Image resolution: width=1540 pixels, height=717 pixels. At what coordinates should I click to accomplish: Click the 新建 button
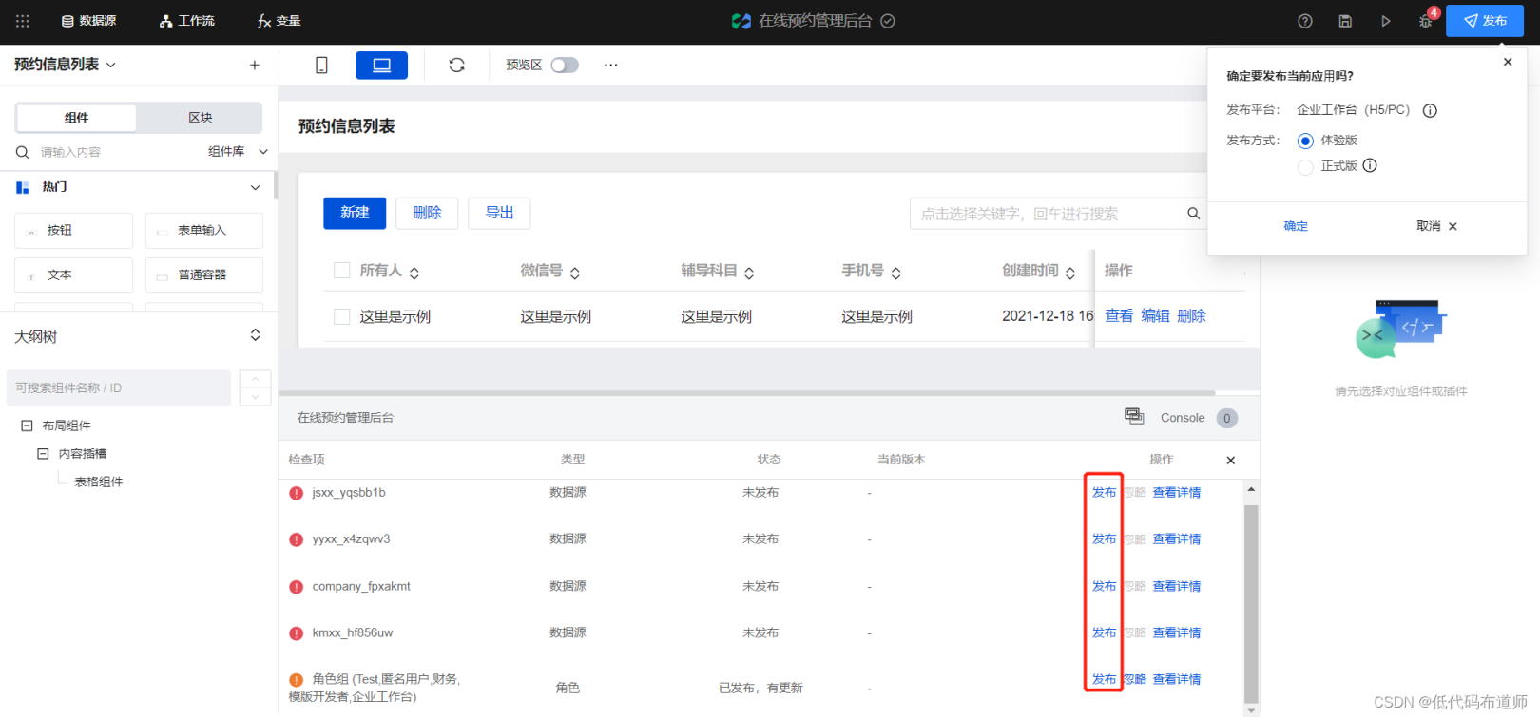pyautogui.click(x=355, y=213)
